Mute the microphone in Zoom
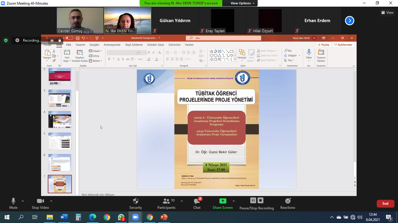This screenshot has width=398, height=223. (13, 204)
